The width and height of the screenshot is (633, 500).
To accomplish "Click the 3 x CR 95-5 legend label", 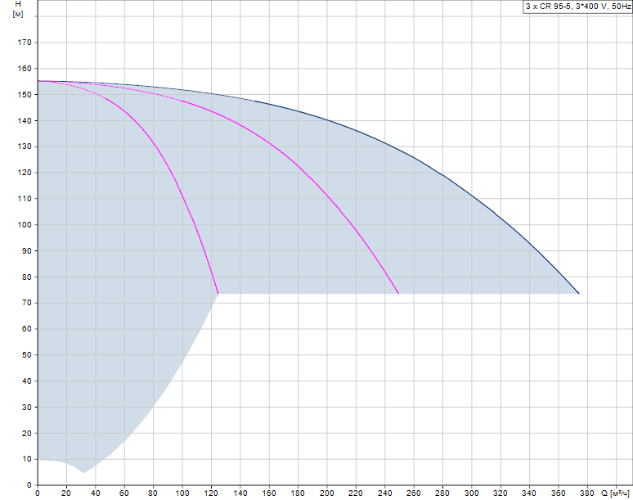I will click(x=577, y=7).
